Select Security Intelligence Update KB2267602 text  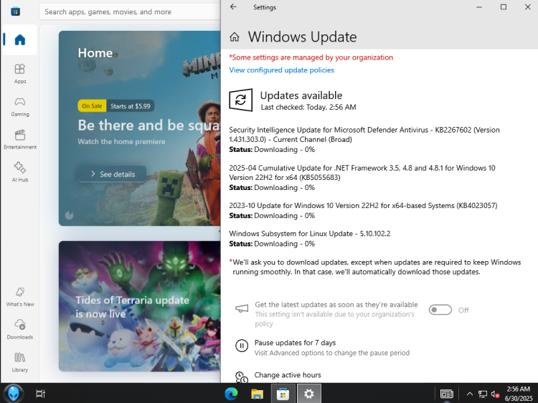pos(364,134)
